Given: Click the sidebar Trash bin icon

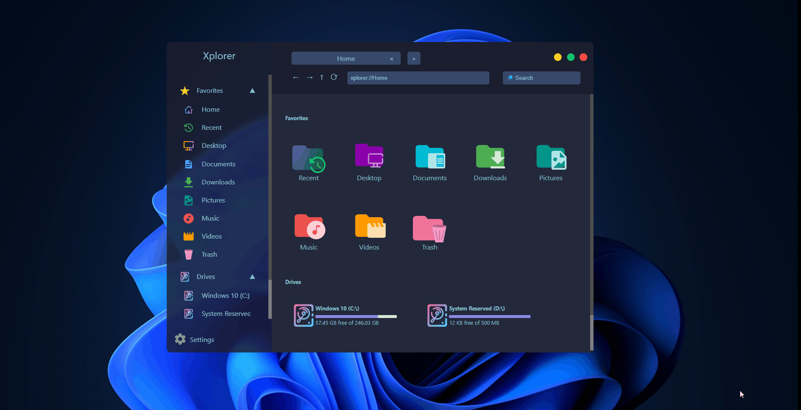Looking at the screenshot, I should point(189,255).
